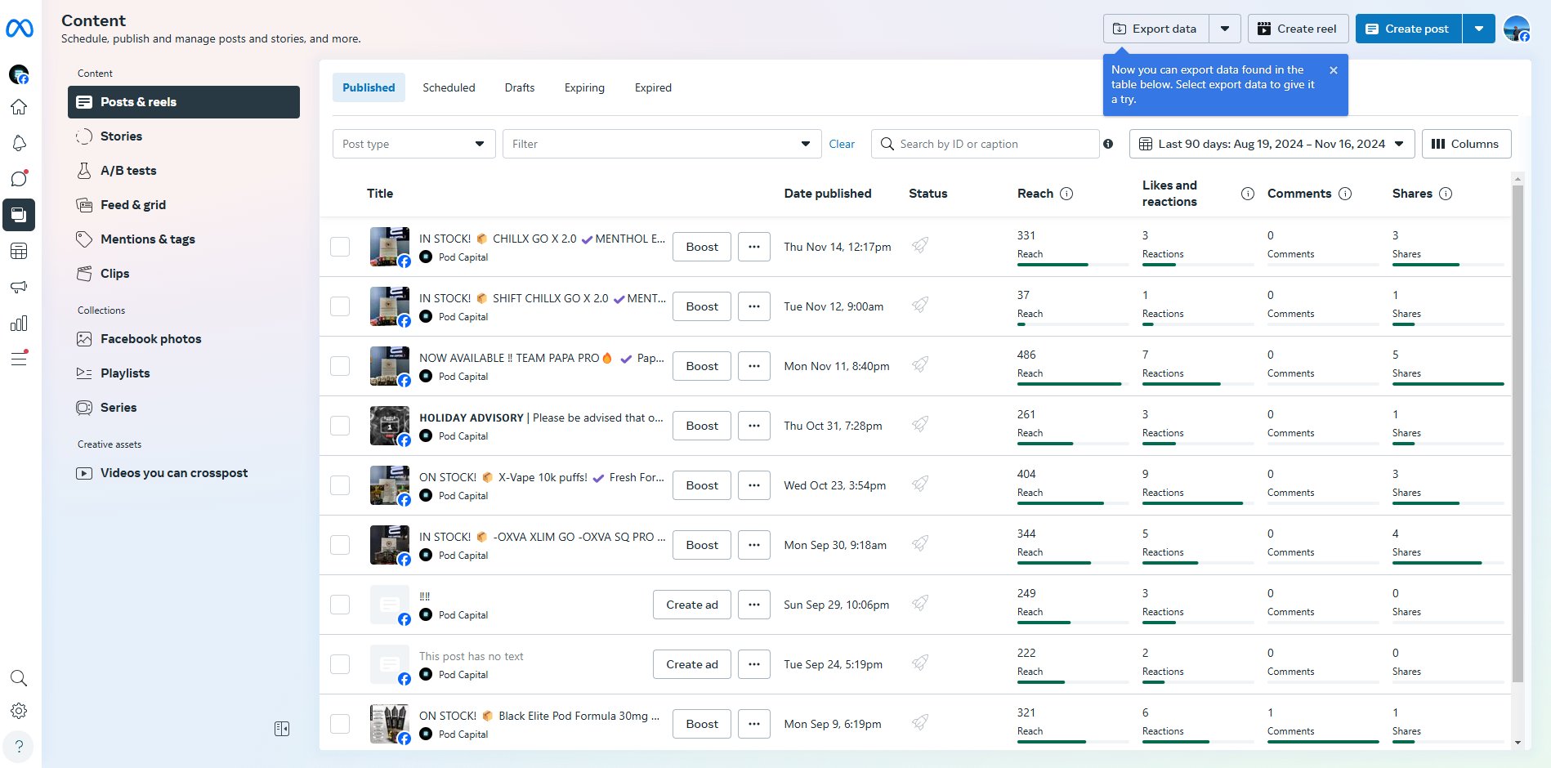Go to Home in left rail
The height and width of the screenshot is (768, 1551).
(19, 107)
